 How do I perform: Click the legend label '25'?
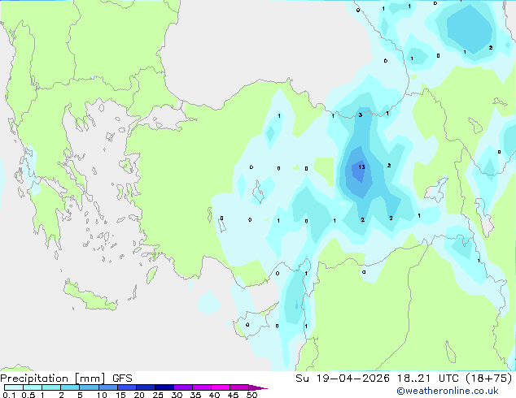click(x=158, y=395)
